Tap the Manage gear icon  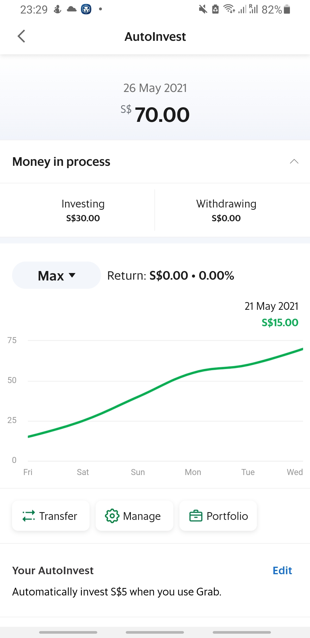(112, 516)
